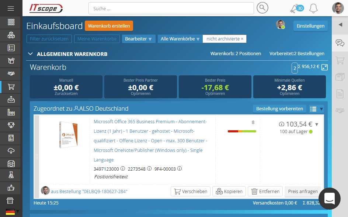
Task: Open the live chat support widget
Action: tap(329, 198)
